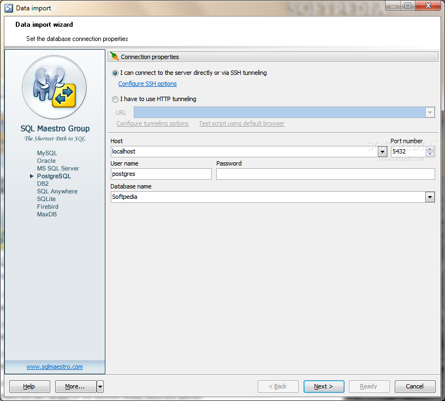Click the Ready button
This screenshot has width=445, height=401.
(x=369, y=386)
